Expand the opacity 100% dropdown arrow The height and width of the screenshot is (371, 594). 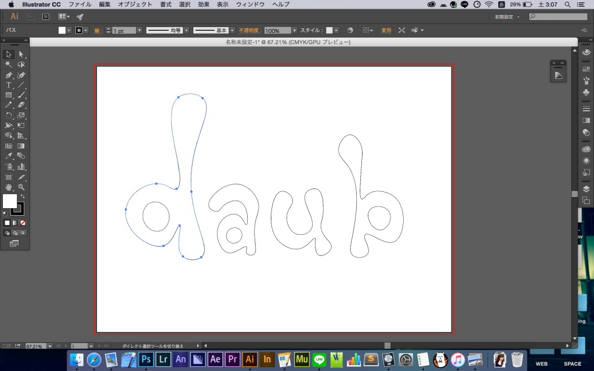(x=295, y=30)
